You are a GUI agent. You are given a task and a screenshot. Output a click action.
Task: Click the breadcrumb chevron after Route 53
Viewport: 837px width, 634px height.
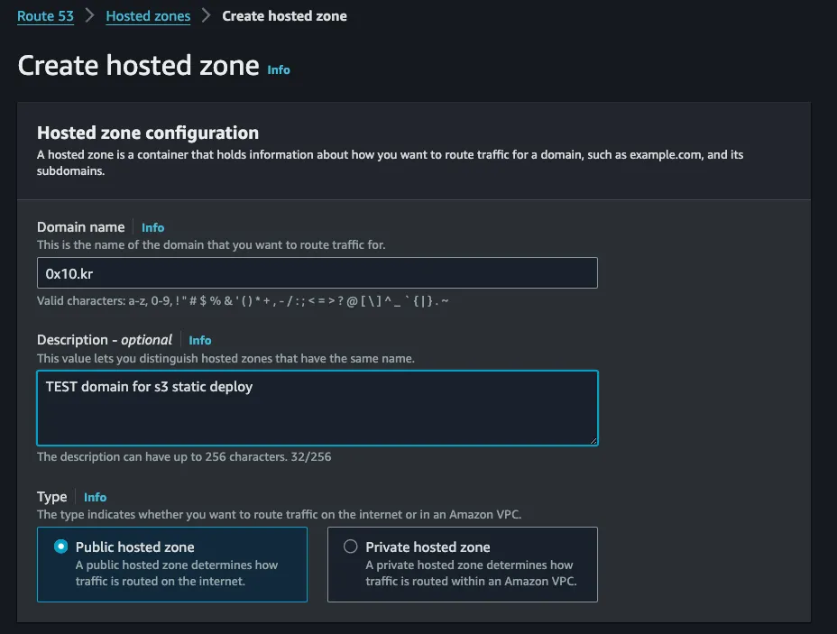click(x=90, y=16)
